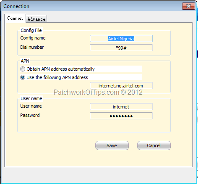
Task: Click the APN address field internet.ng.airtel.com
Action: tap(121, 86)
